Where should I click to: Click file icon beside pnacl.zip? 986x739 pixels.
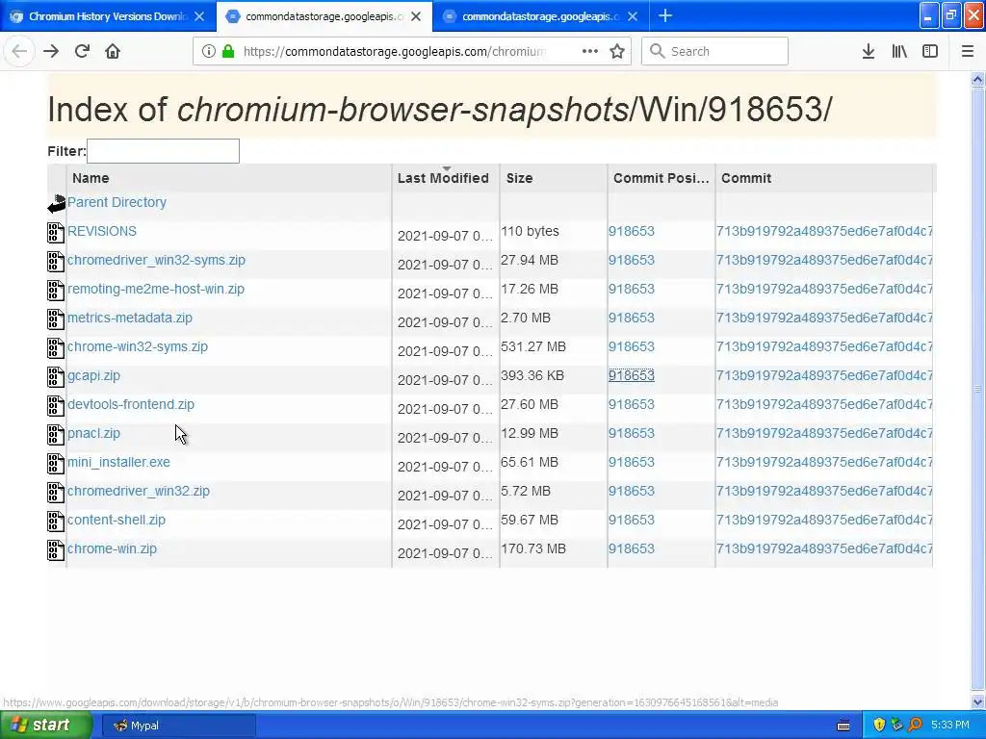click(55, 434)
